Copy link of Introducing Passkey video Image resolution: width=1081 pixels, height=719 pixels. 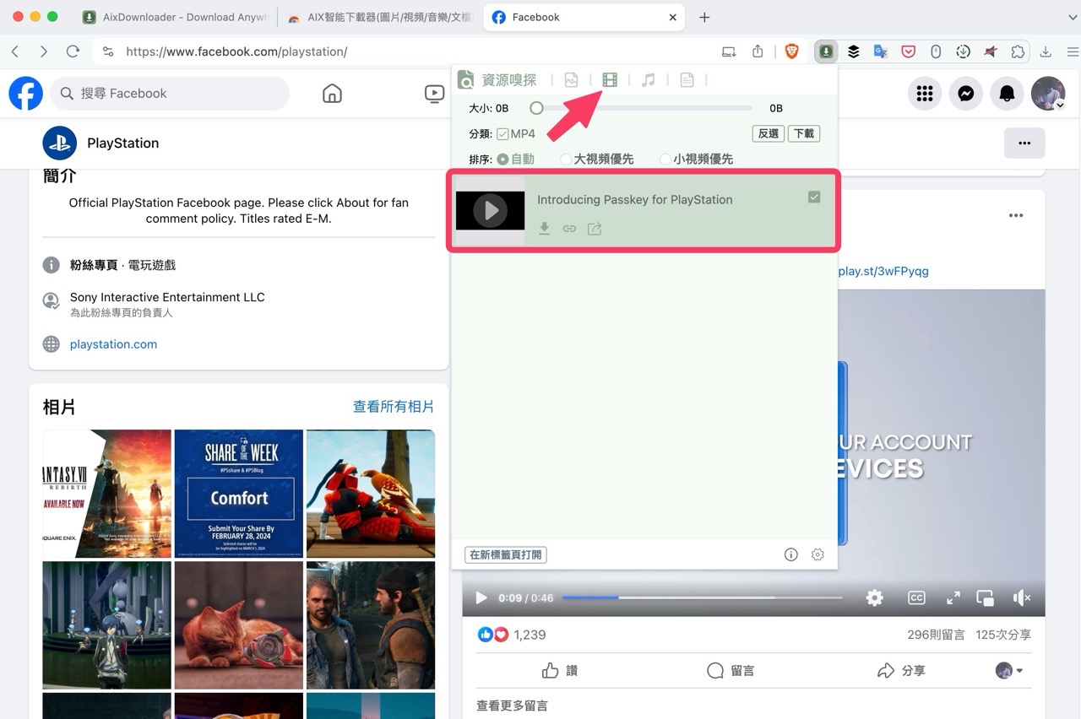click(x=569, y=229)
